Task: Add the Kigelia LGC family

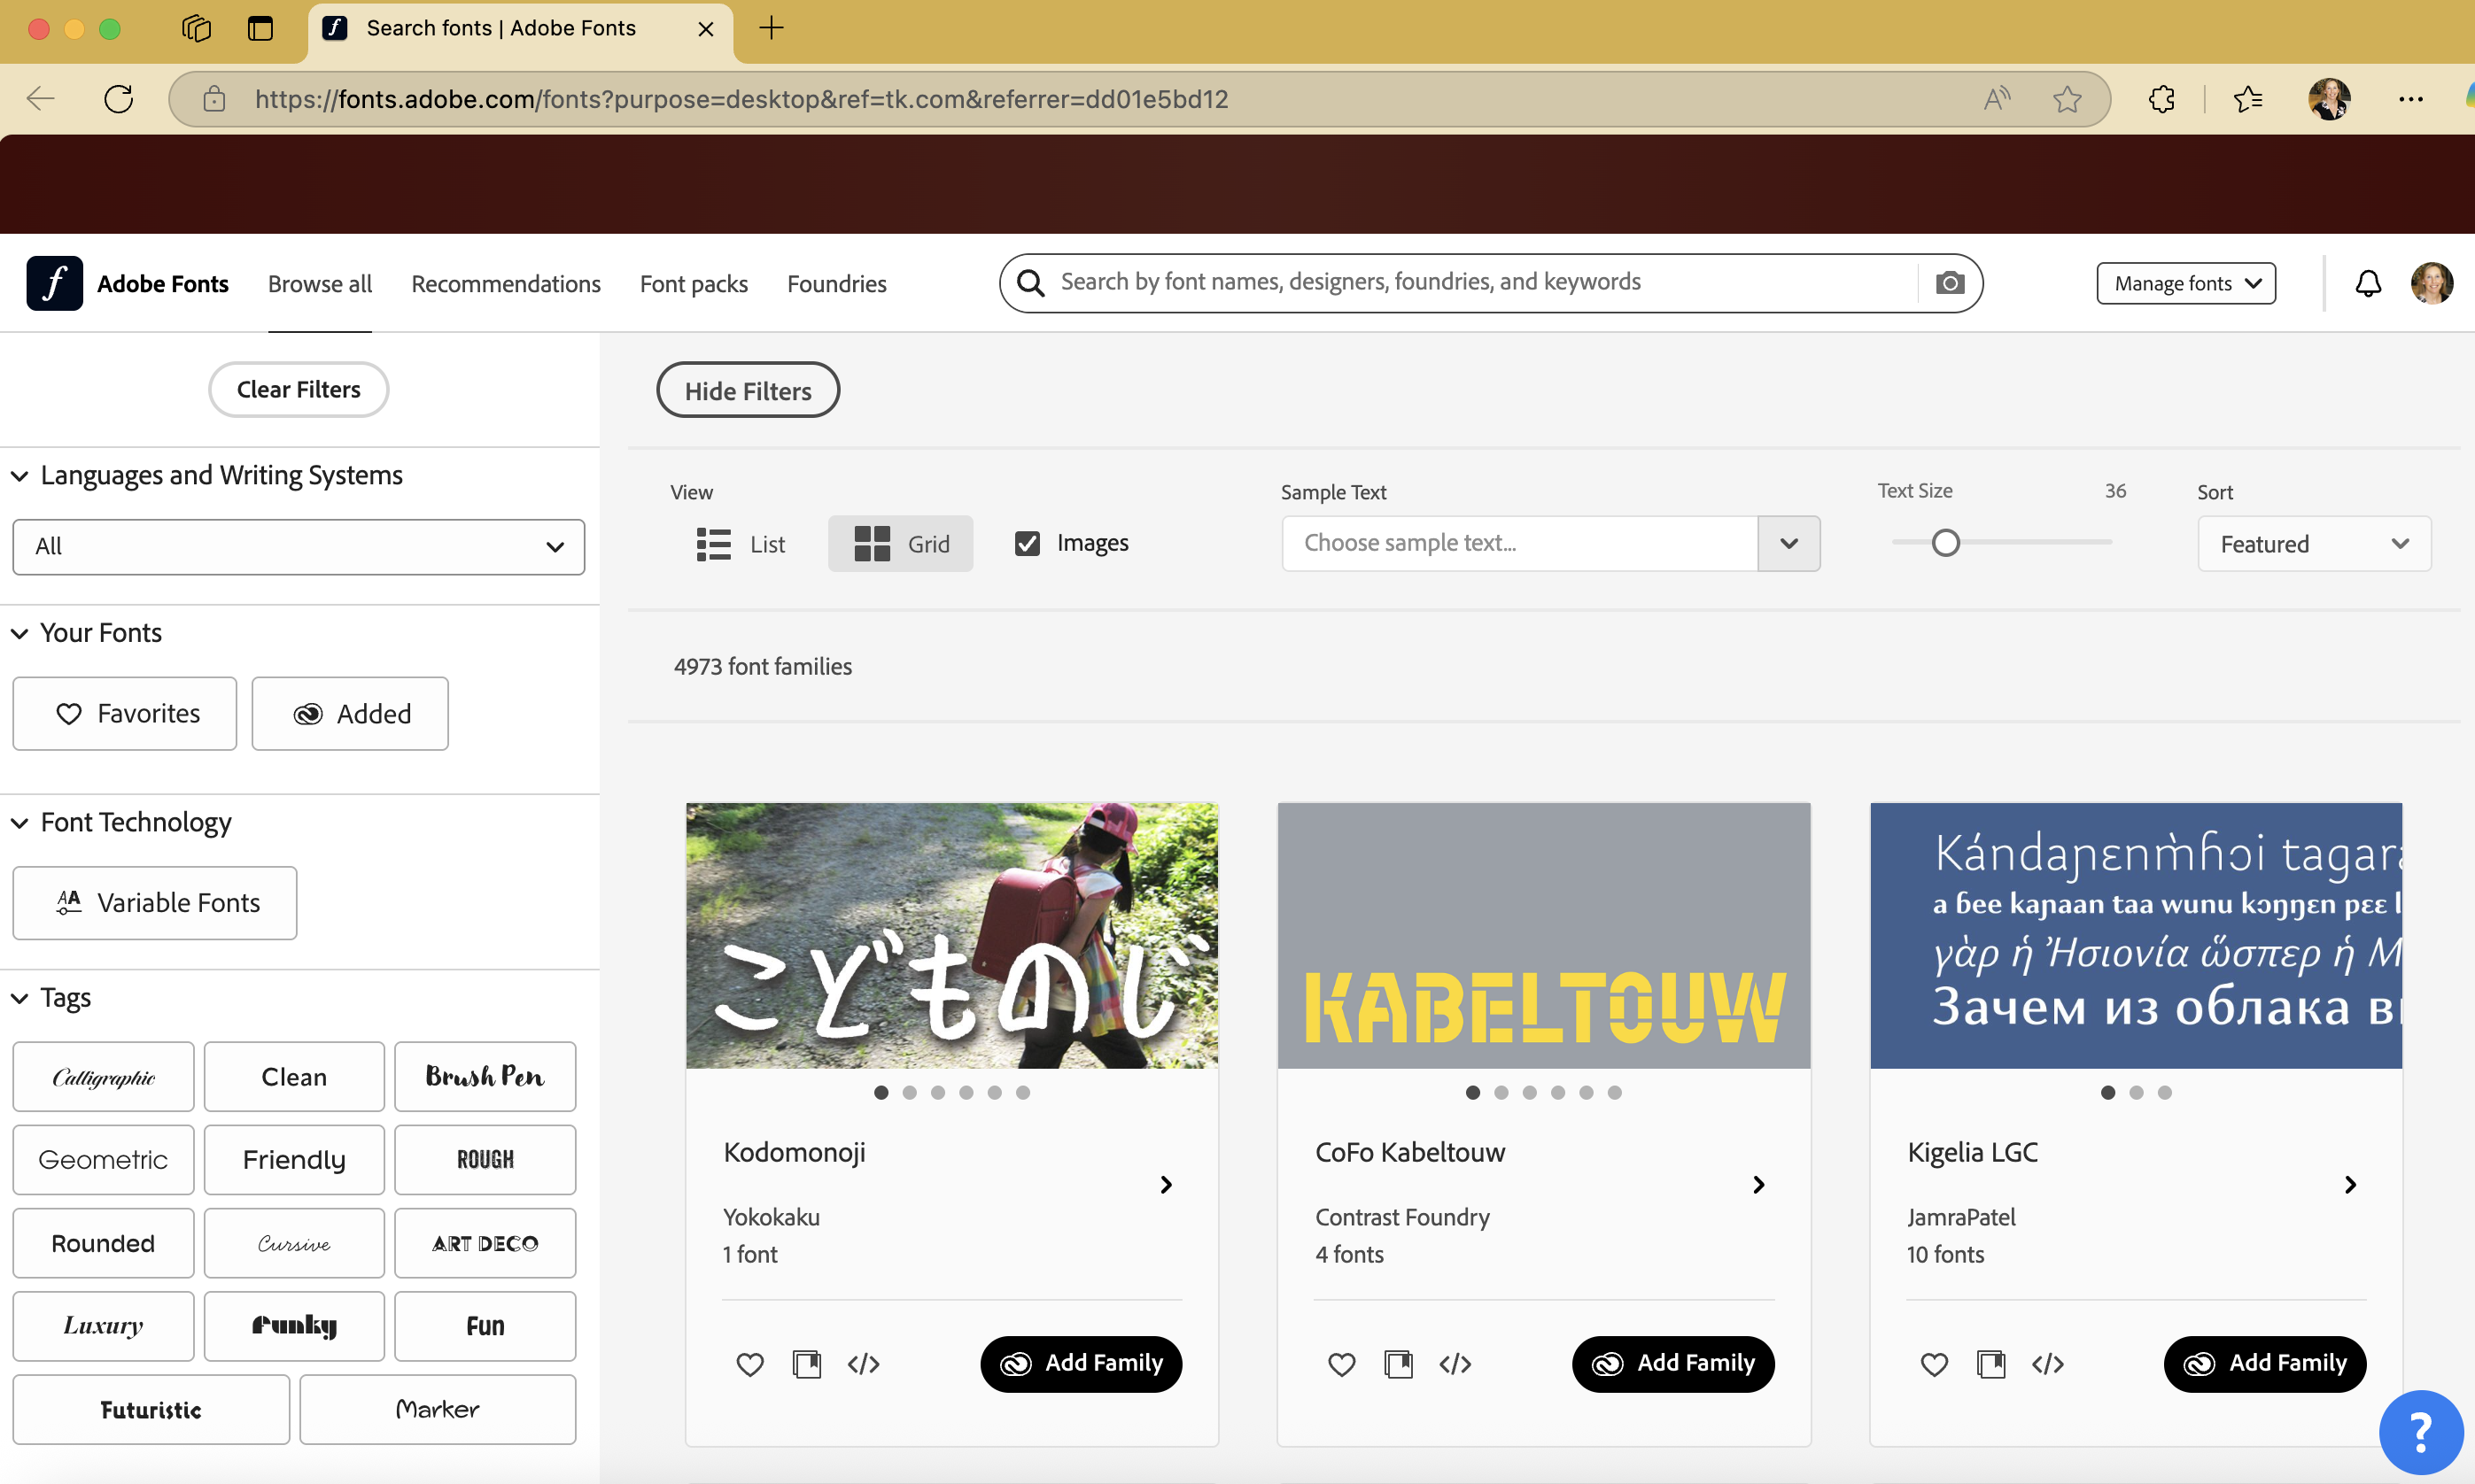Action: coord(2265,1364)
